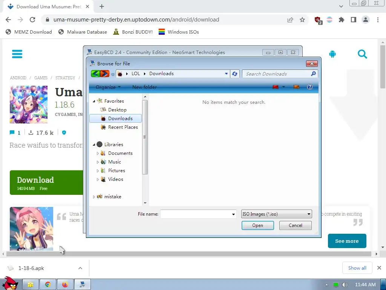This screenshot has width=386, height=290.
Task: Open Malware Database bookmark
Action: coord(83,32)
